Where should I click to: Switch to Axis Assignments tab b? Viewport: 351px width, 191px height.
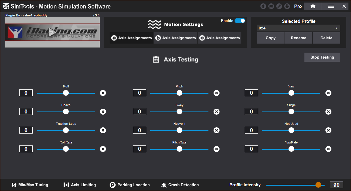pyautogui.click(x=175, y=38)
